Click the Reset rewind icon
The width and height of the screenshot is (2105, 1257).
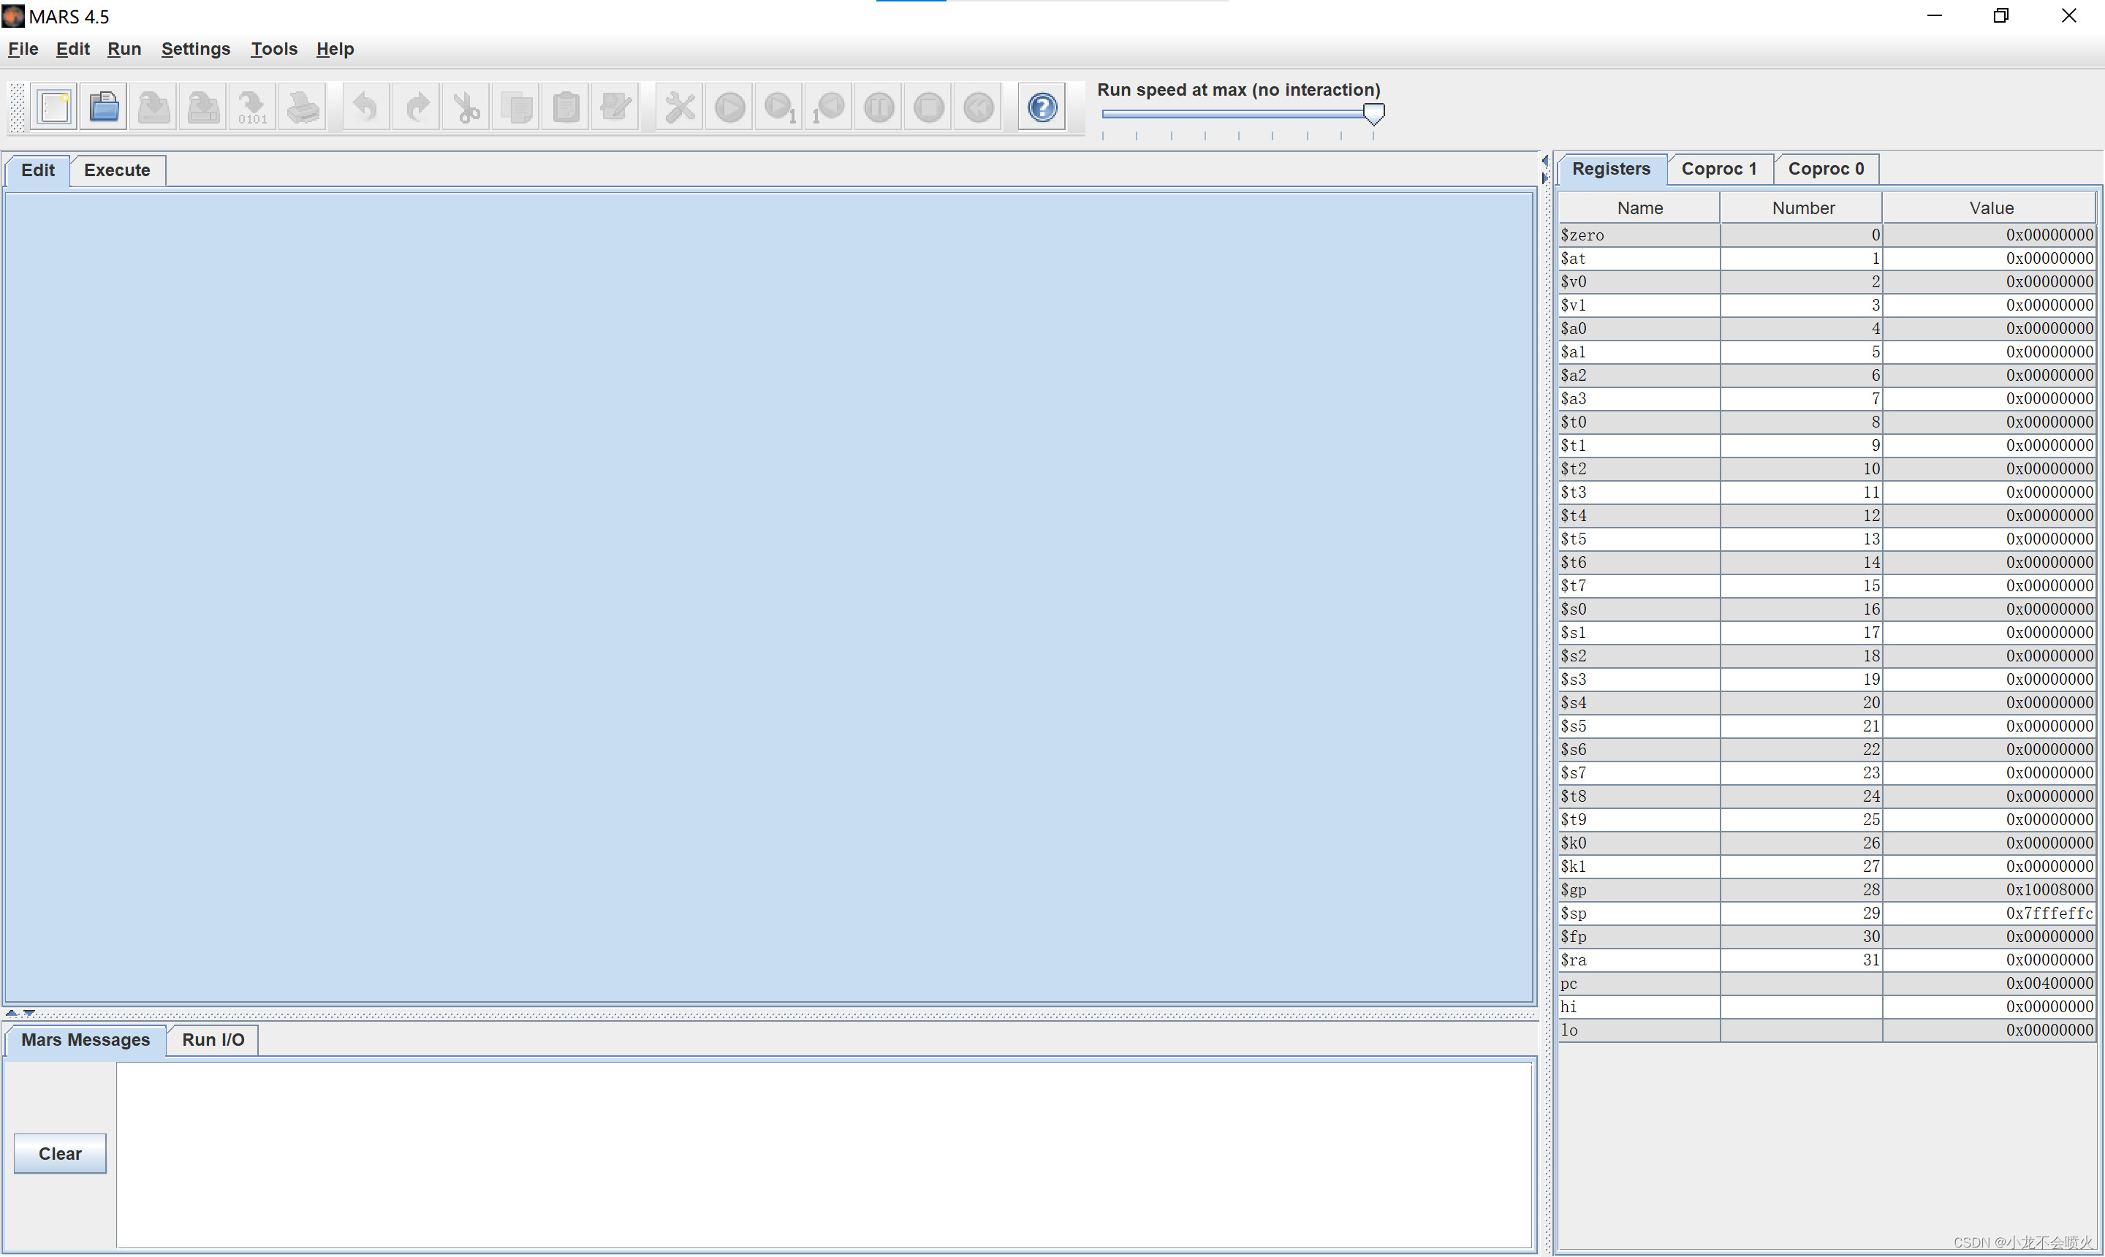click(979, 107)
